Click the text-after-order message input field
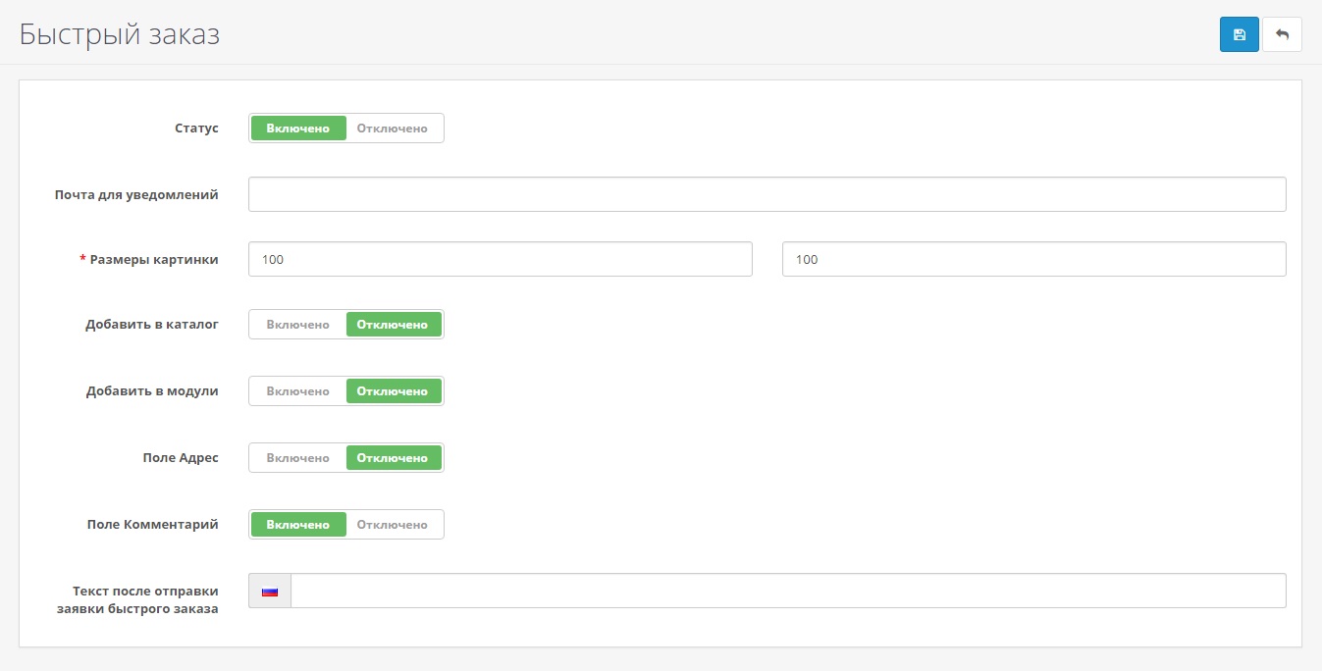1322x671 pixels. coord(788,592)
